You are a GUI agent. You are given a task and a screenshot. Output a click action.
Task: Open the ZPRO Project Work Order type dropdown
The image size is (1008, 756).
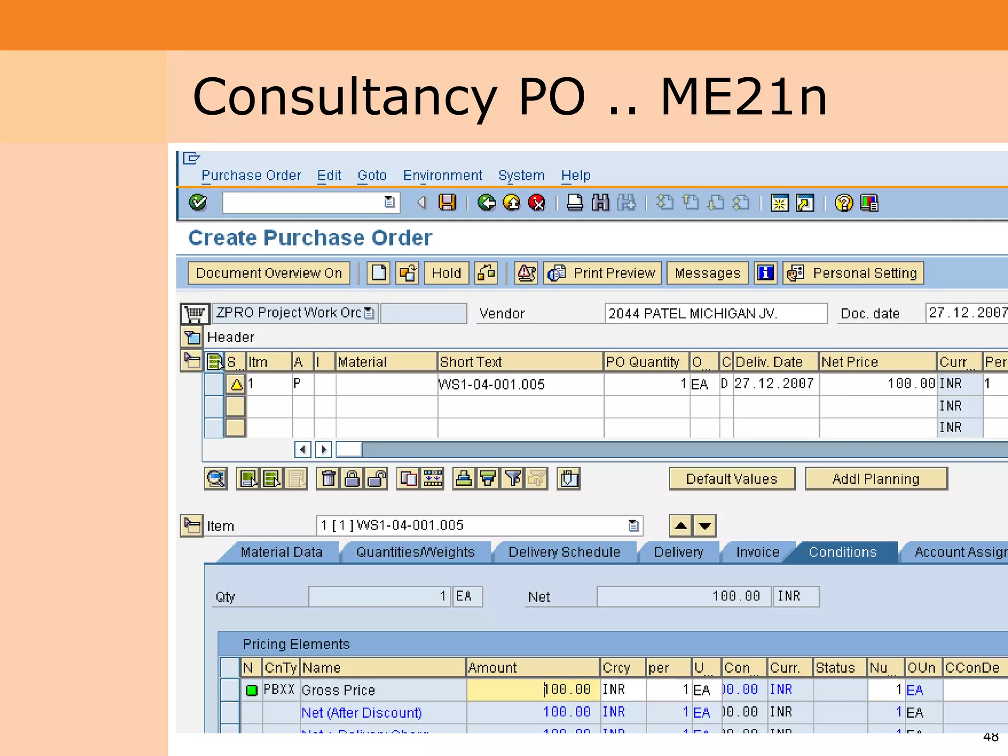coord(369,313)
